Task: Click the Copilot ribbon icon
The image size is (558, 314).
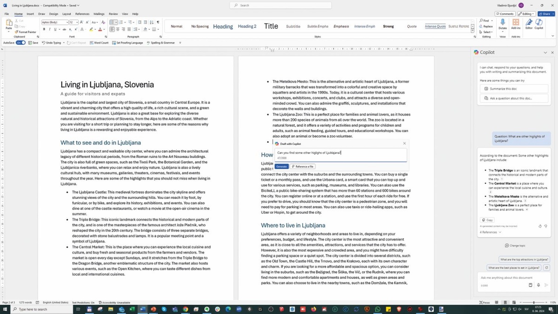Action: tap(539, 24)
